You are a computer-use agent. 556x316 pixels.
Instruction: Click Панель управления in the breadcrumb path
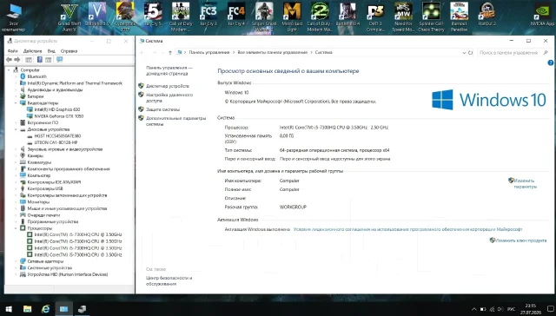point(209,52)
